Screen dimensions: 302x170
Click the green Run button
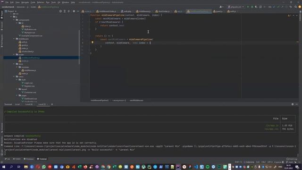248,7
